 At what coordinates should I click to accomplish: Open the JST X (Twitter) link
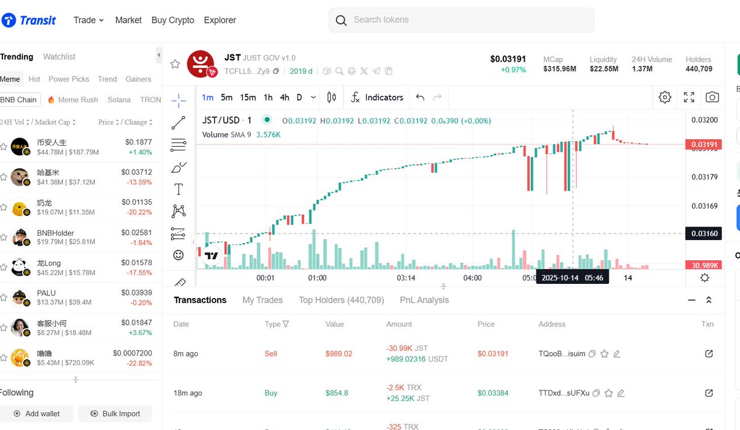tap(364, 71)
